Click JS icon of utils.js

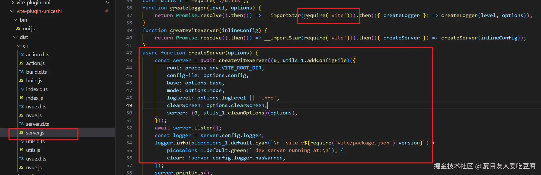coord(21,150)
